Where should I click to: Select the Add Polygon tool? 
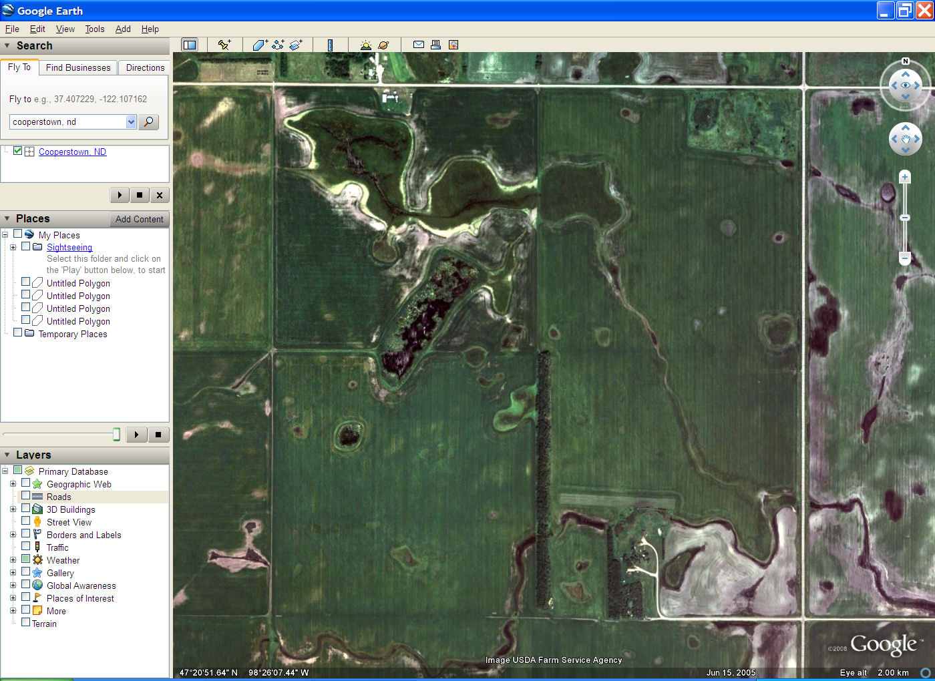pyautogui.click(x=260, y=45)
